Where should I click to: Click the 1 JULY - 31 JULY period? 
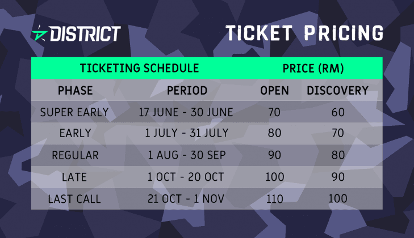click(187, 133)
